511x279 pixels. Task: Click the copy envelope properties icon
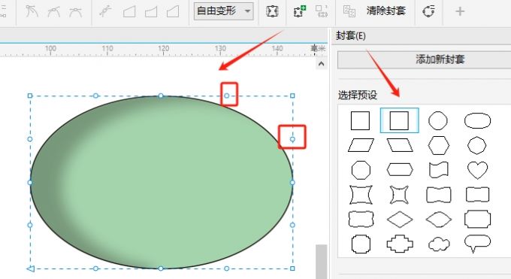[x=349, y=11]
